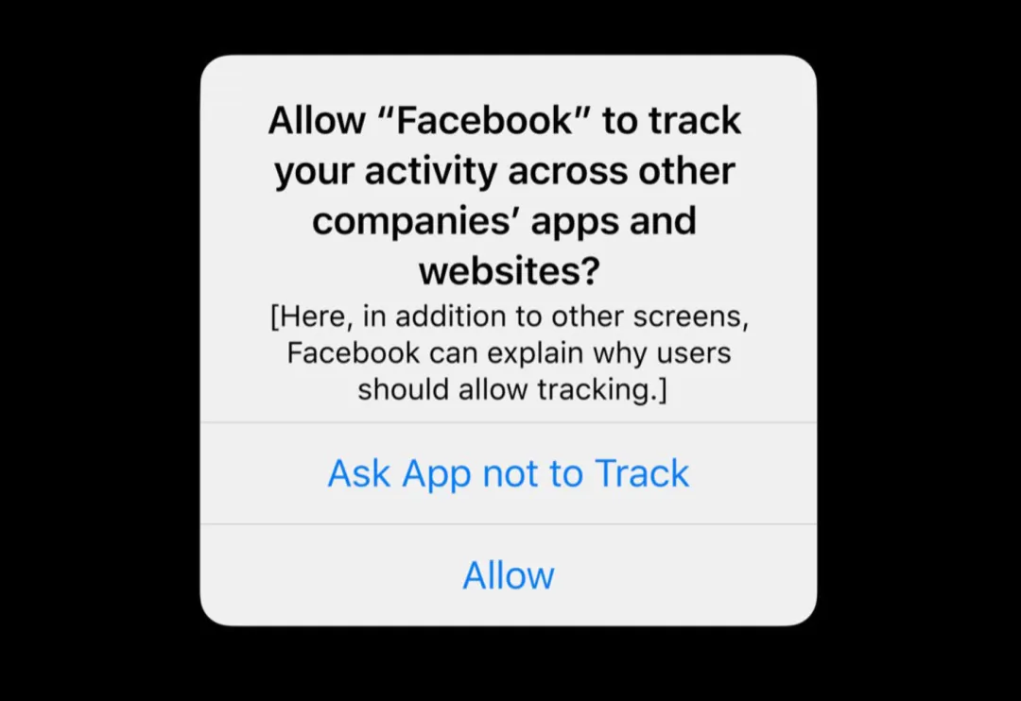Select the bracketed explanation paragraph
This screenshot has height=701, width=1021.
510,352
